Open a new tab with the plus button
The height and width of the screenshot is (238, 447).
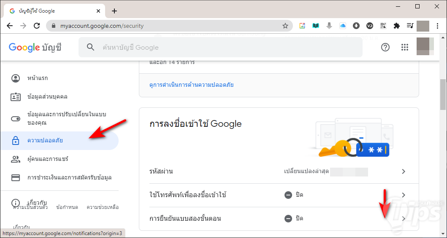click(114, 11)
